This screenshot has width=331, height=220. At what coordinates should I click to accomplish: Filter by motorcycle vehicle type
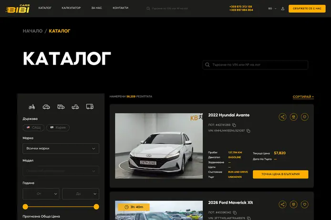31,107
